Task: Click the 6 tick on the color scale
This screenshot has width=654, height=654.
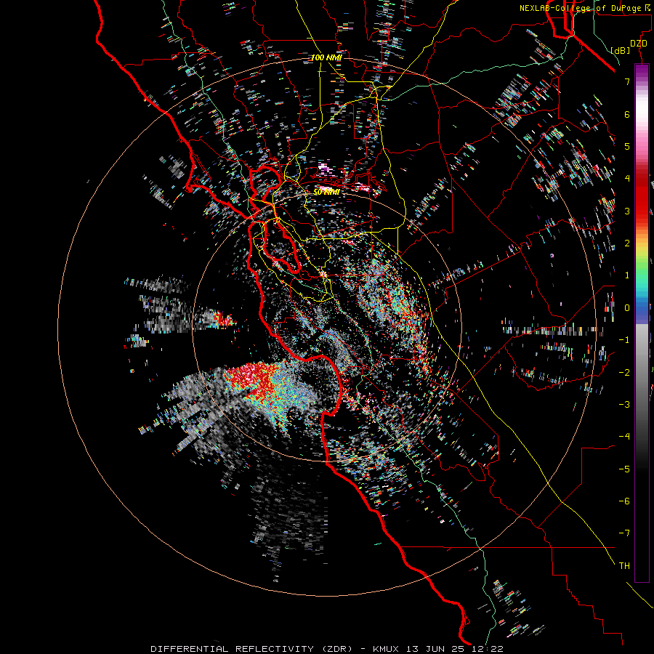Action: tap(627, 114)
